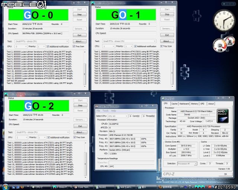Select the CPU tab in CPU-Z
The image size is (238, 190).
coord(165,104)
